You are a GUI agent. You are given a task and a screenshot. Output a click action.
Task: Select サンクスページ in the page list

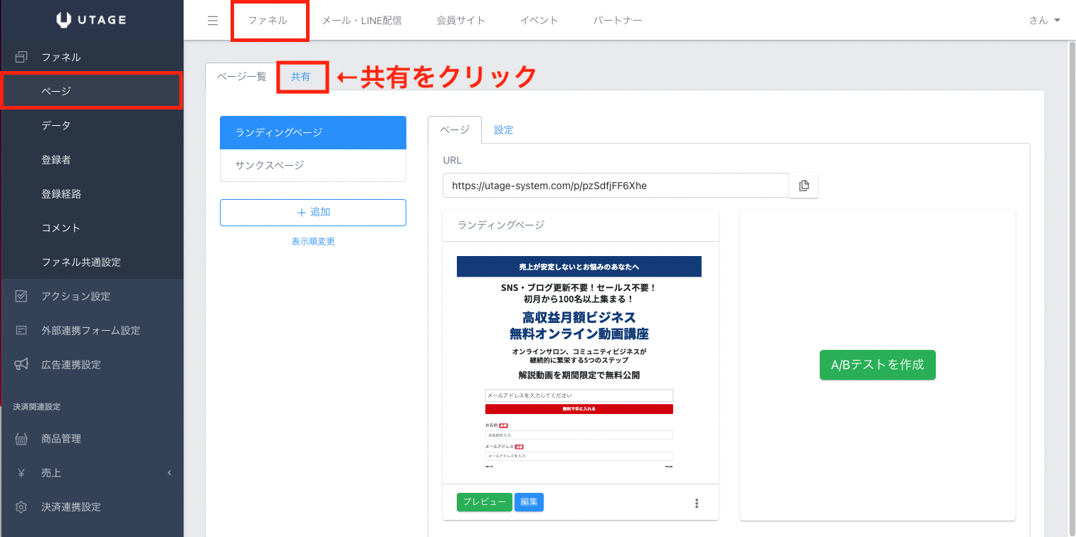tap(313, 165)
